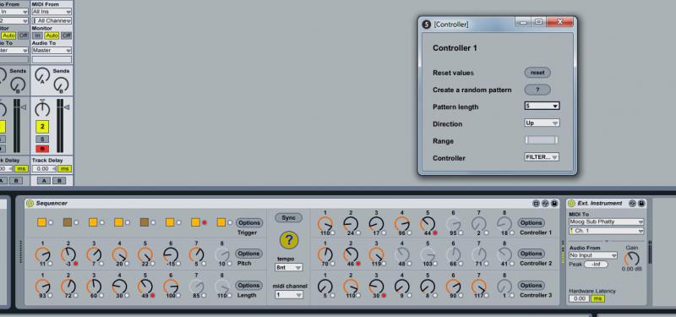
Task: Click the Sequencer save preset disk icon
Action: (x=555, y=203)
